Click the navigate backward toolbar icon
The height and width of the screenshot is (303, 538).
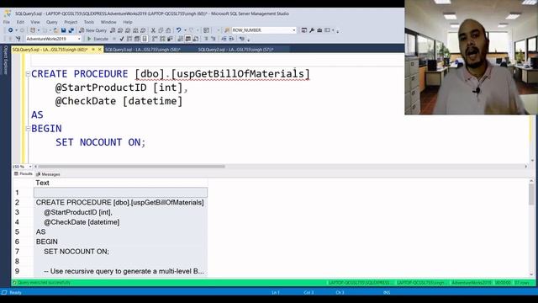[11, 30]
